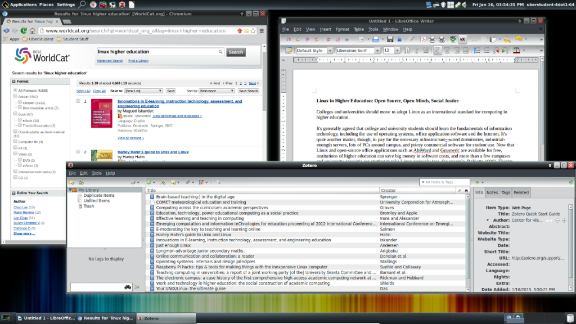
Task: Tick the checkbox beside search result 1
Action: [x=78, y=101]
